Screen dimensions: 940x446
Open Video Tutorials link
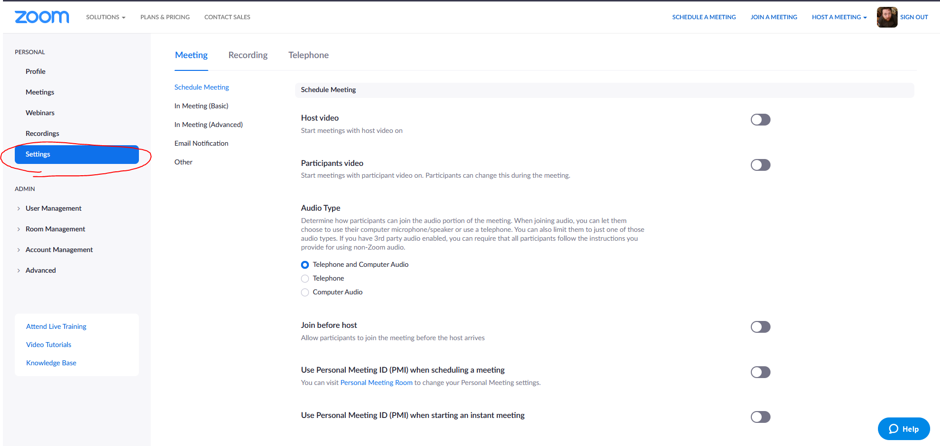pyautogui.click(x=49, y=345)
